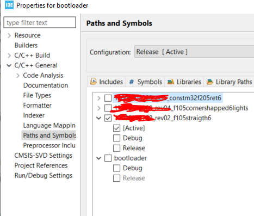This screenshot has height=216, width=254.
Task: Click the Includes tab folder icon
Action: [94, 82]
